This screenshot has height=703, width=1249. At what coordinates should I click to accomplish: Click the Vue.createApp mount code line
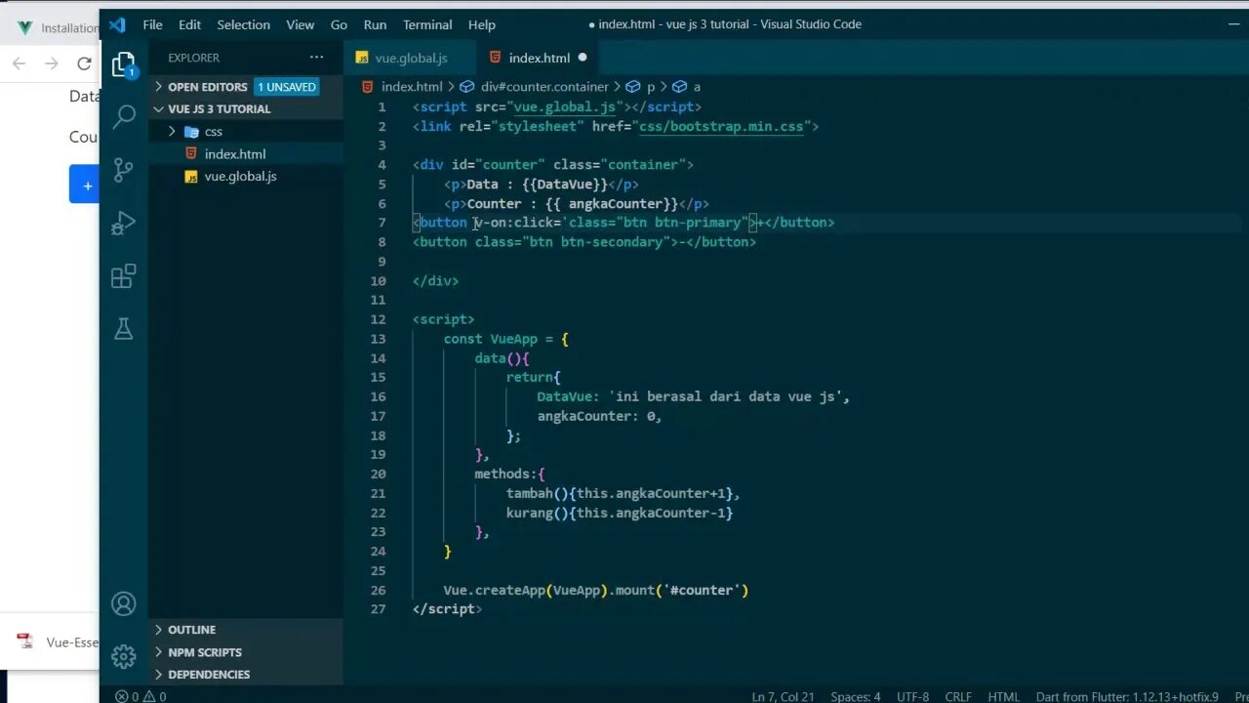596,590
